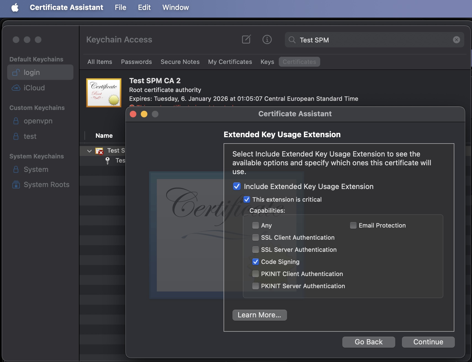
Task: Click the certificate thumbnail for Test SPM CA 2
Action: [104, 93]
